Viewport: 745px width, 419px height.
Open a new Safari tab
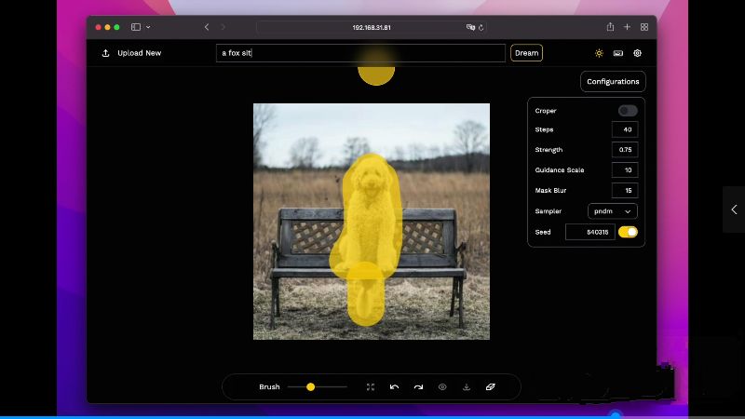tap(627, 27)
